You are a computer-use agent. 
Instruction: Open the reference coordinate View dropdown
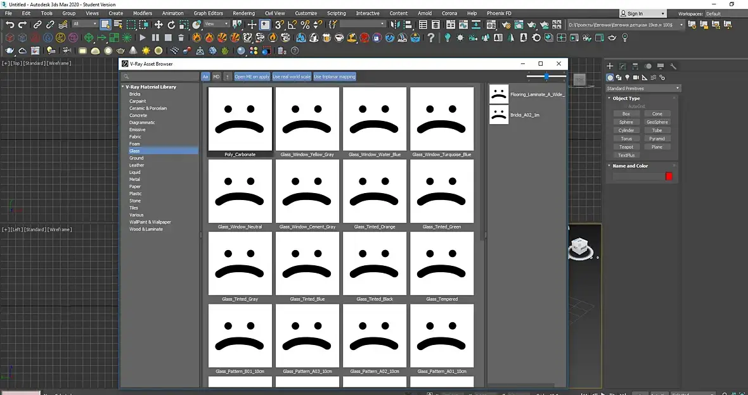217,24
